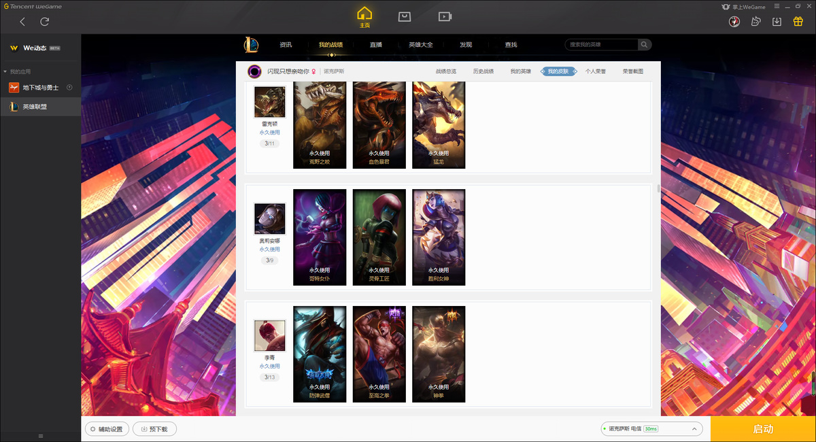Image resolution: width=816 pixels, height=442 pixels.
Task: Click the summoner profile avatar icon
Action: [x=255, y=71]
